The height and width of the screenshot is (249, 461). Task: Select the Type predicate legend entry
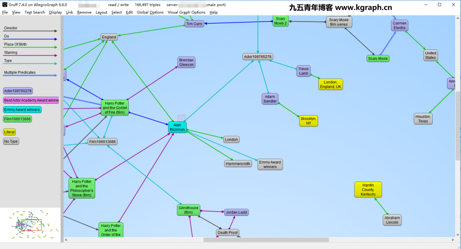pos(30,62)
